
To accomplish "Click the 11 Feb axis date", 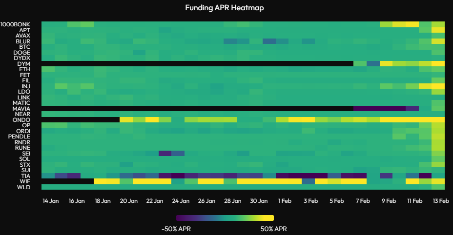I will pyautogui.click(x=414, y=201).
